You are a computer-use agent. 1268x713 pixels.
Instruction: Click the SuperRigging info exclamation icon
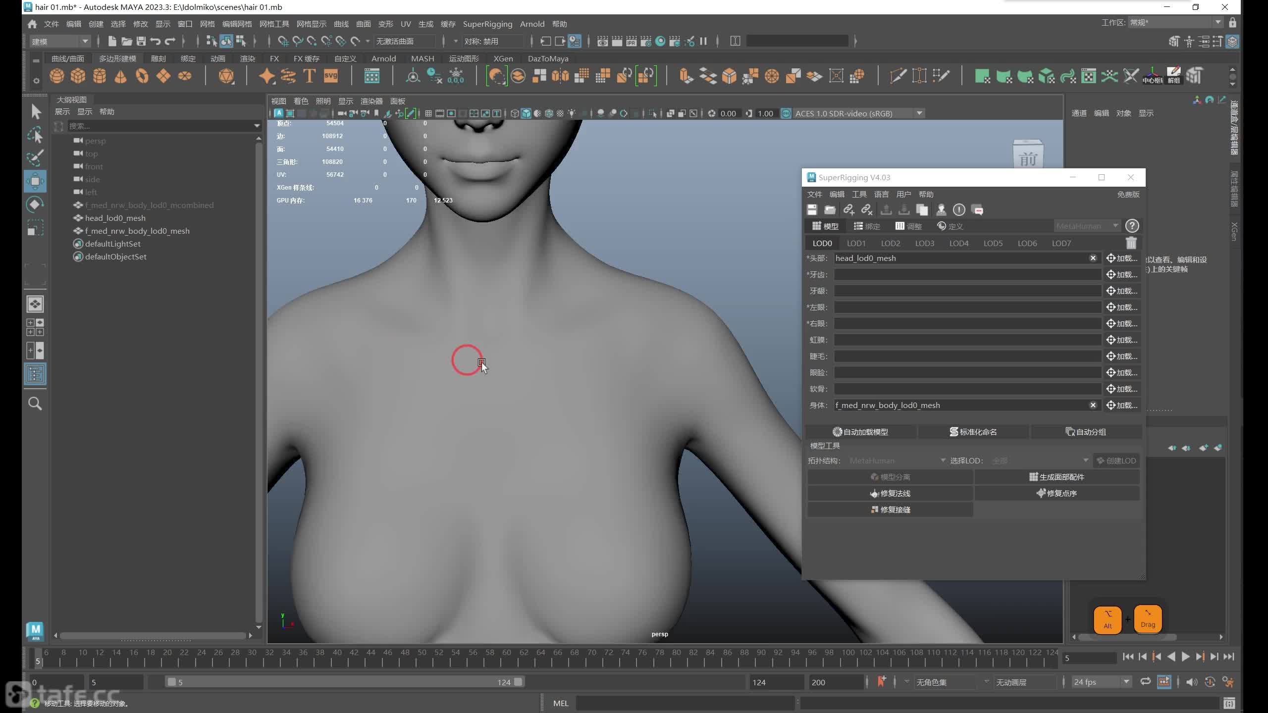coord(959,210)
